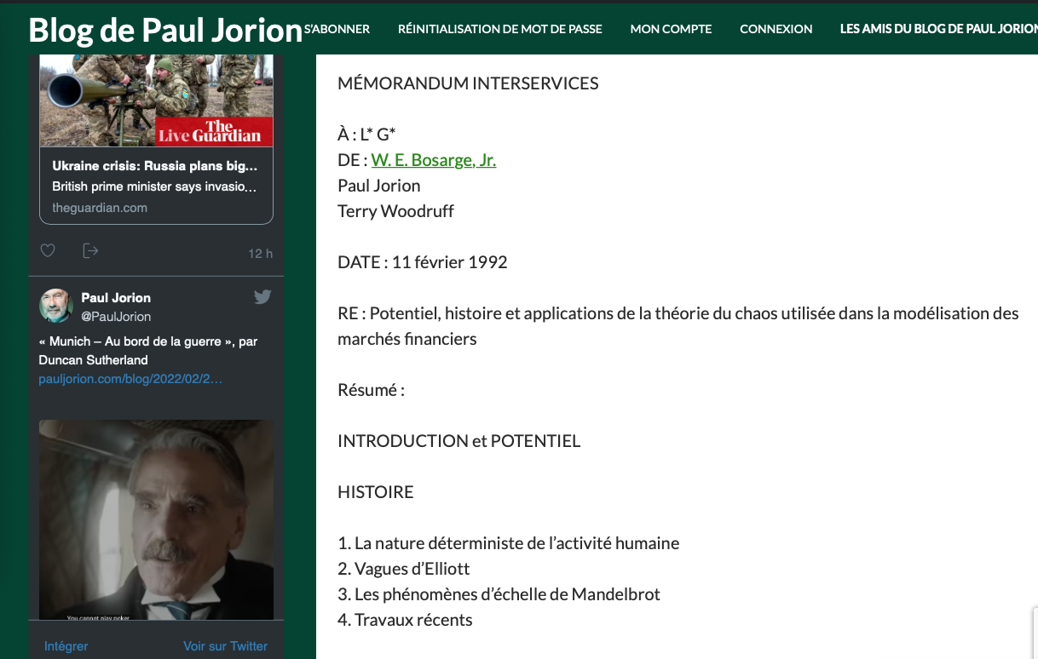Click the Intégrer link in Twitter widget
The image size is (1038, 659).
66,646
